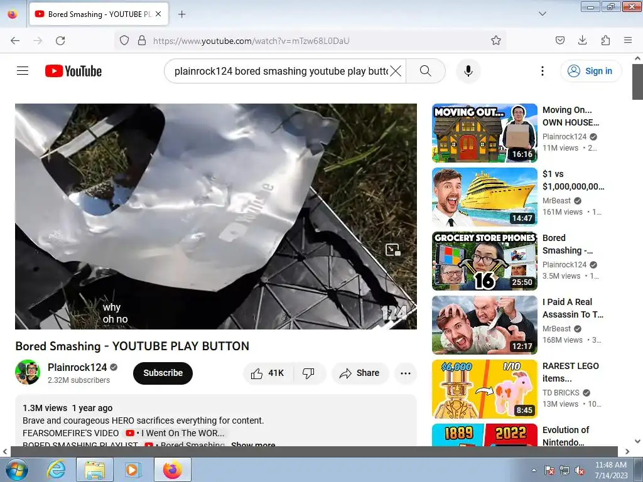Image resolution: width=643 pixels, height=482 pixels.
Task: Clear the search box with the X
Action: click(396, 71)
